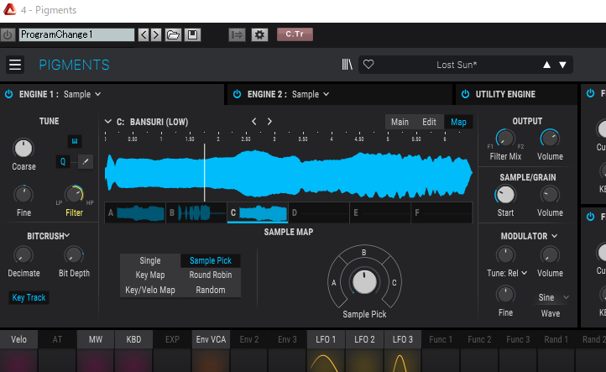The image size is (606, 372).
Task: Toggle the lower filter power button at right edge
Action: [x=590, y=217]
